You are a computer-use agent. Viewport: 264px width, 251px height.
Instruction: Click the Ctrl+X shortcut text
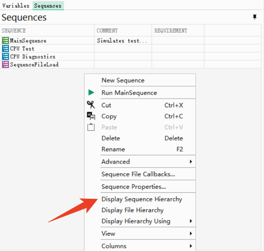pyautogui.click(x=174, y=105)
